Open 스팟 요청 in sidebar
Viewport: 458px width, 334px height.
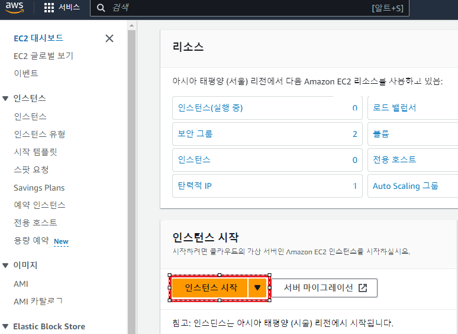(31, 170)
